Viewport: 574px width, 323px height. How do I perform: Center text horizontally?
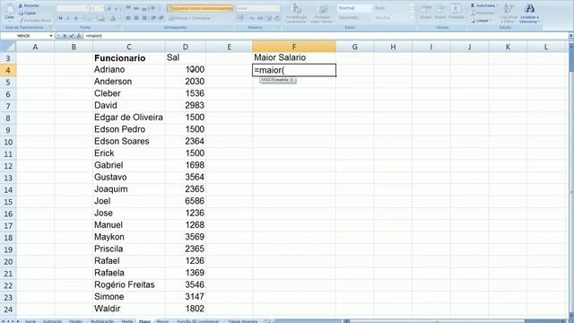[x=136, y=18]
